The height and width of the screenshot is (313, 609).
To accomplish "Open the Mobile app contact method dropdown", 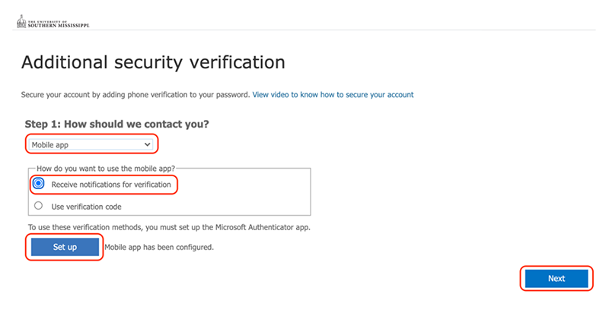I will (91, 145).
